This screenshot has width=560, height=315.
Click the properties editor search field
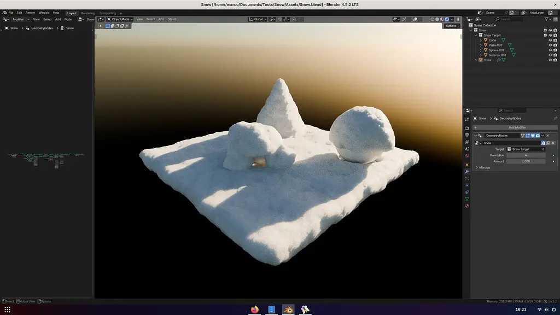pos(512,110)
